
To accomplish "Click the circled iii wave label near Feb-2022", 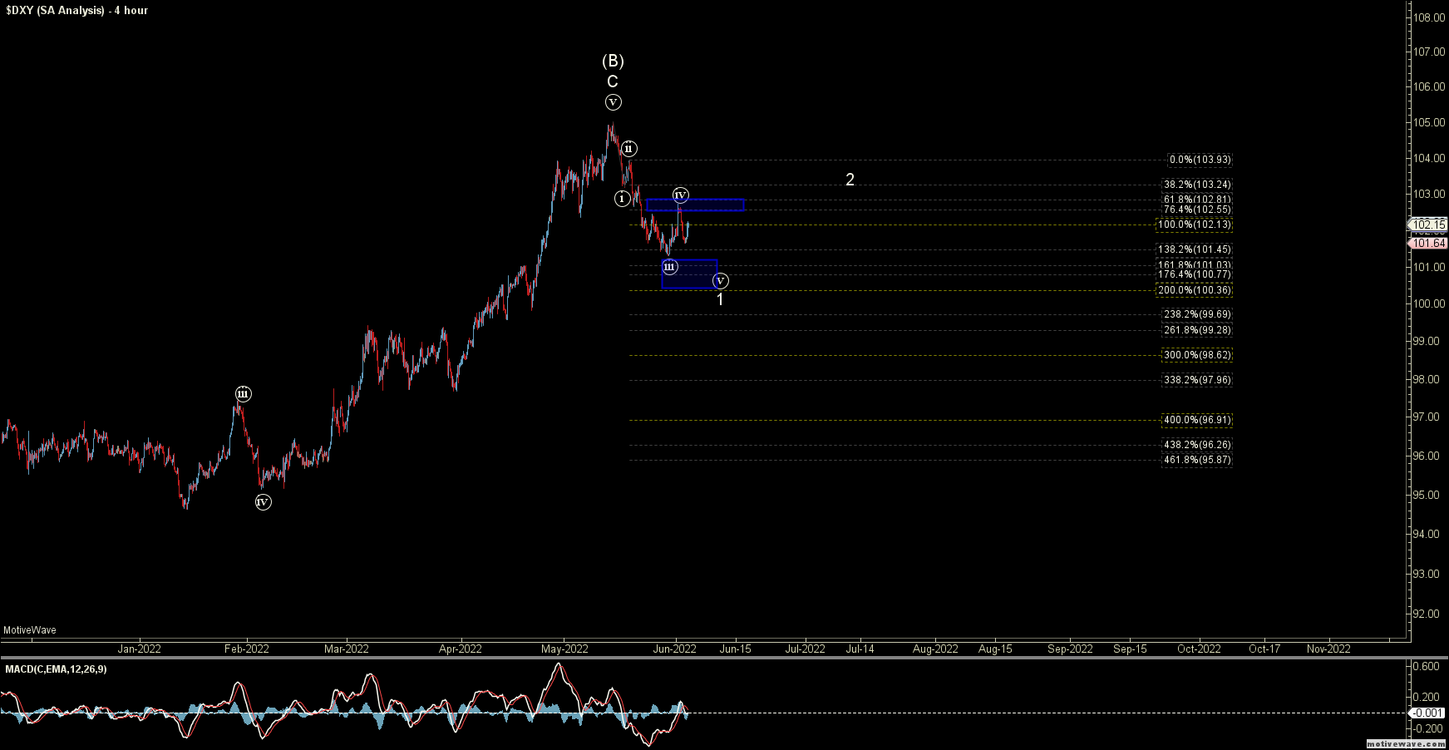I will tap(243, 394).
